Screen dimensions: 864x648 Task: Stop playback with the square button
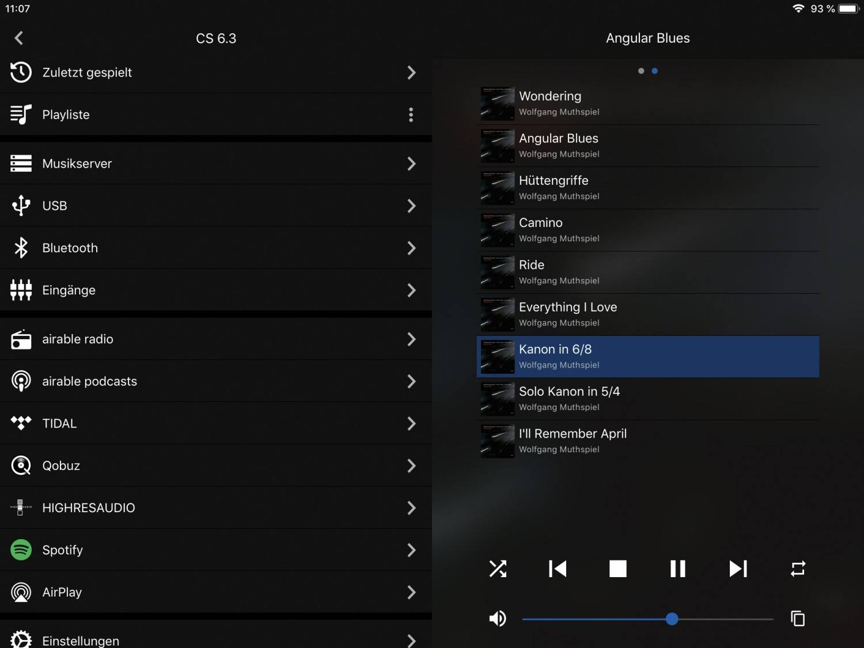617,569
